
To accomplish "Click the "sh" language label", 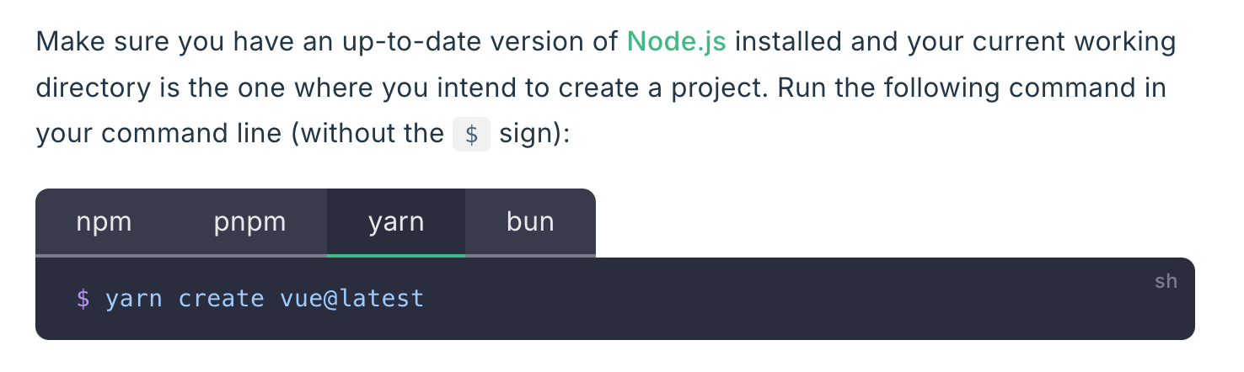I will pos(1166,281).
